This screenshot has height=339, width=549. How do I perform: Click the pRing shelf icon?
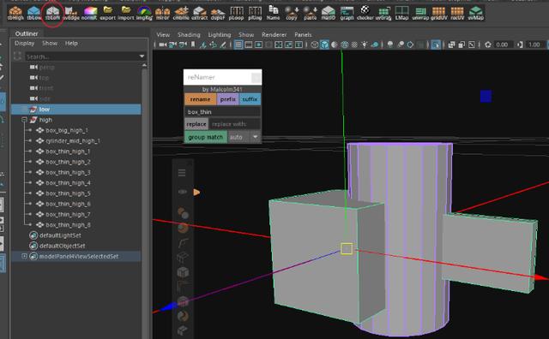(x=255, y=13)
